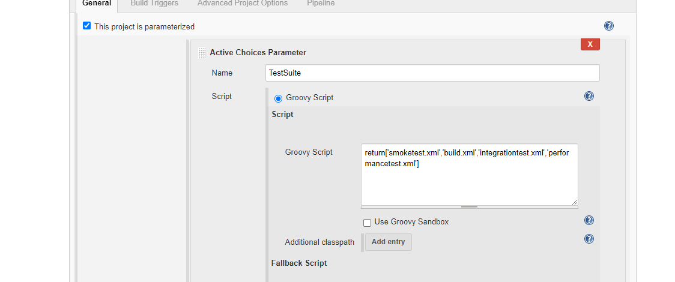Open help icon for Use Groovy Sandbox
Screen dimensions: 675x282
pyautogui.click(x=589, y=221)
